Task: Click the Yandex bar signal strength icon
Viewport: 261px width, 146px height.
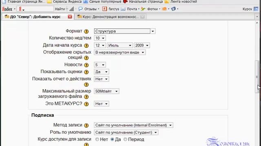Action: click(72, 9)
